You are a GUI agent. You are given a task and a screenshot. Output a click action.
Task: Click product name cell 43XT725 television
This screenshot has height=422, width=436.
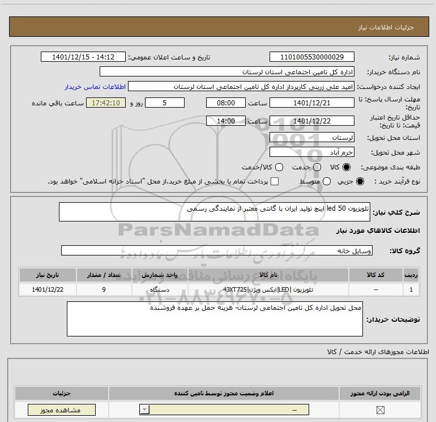[x=268, y=289]
